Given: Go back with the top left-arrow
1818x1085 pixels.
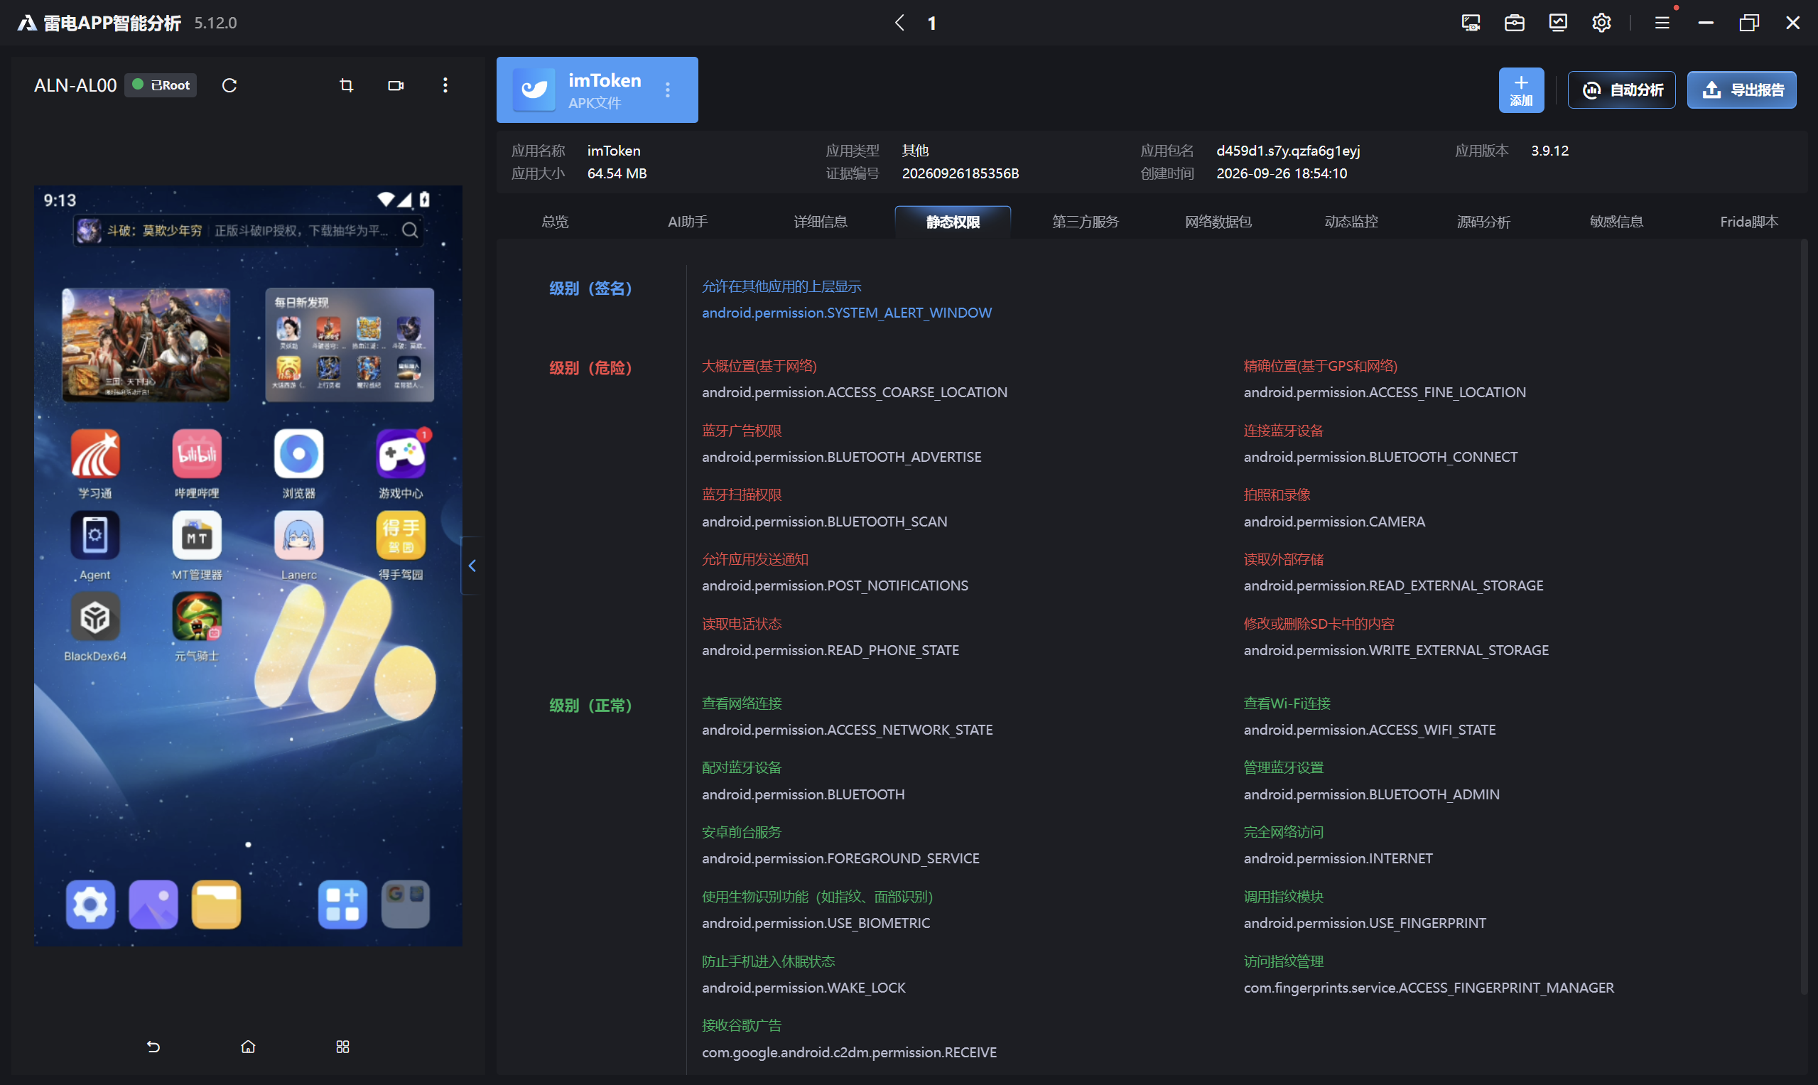Looking at the screenshot, I should [x=900, y=23].
